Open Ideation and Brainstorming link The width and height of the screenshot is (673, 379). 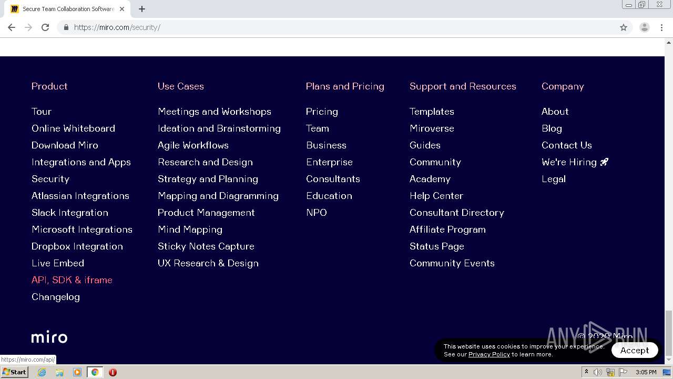[x=219, y=128]
